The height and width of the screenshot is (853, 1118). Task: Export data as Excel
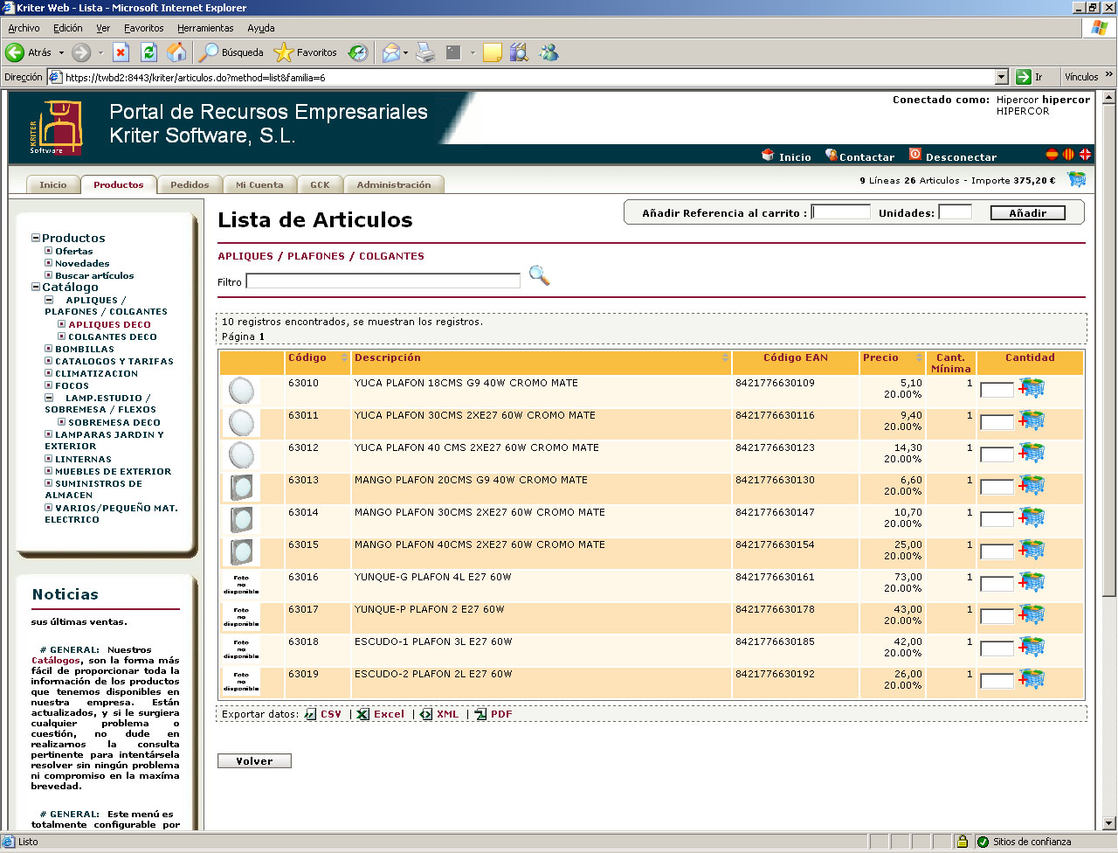coord(381,714)
